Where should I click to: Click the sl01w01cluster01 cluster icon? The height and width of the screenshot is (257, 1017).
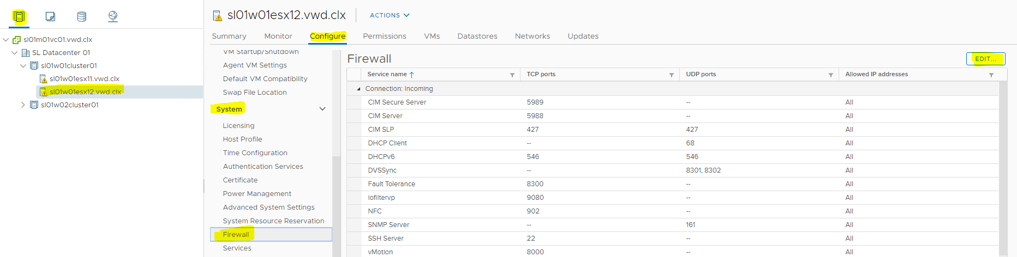tap(34, 66)
